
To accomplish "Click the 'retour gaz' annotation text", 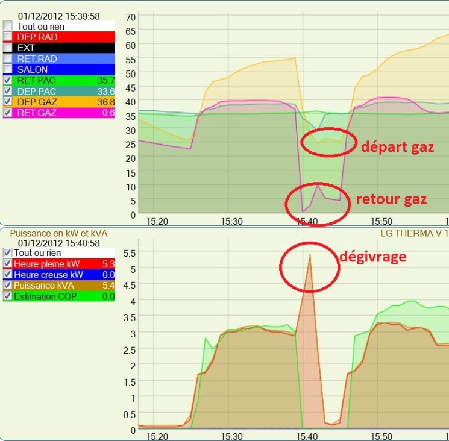I will click(x=391, y=199).
